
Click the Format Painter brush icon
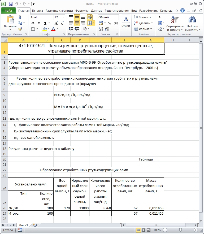click(20, 29)
